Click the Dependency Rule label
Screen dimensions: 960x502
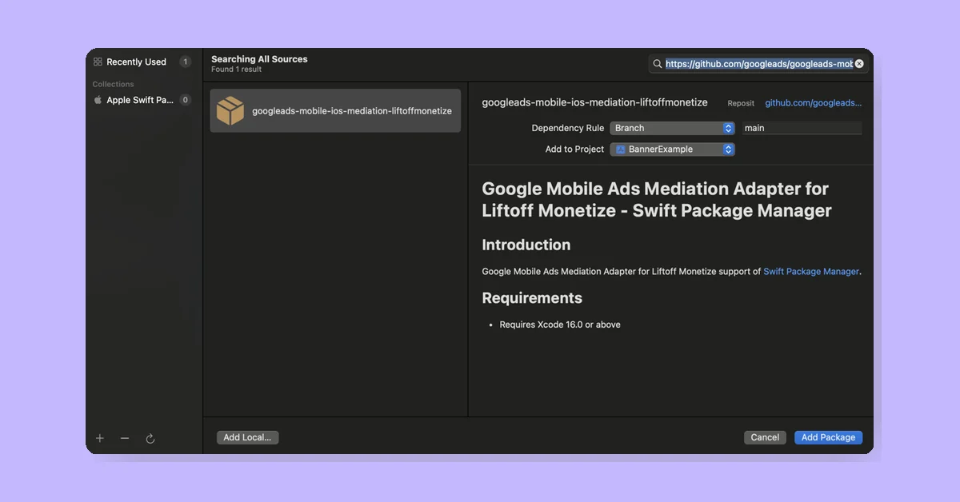point(568,128)
